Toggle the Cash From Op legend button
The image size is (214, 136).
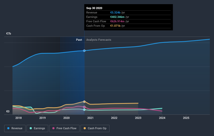click(x=95, y=128)
